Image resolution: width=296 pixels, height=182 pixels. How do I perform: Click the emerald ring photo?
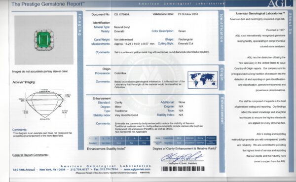tap(44, 40)
